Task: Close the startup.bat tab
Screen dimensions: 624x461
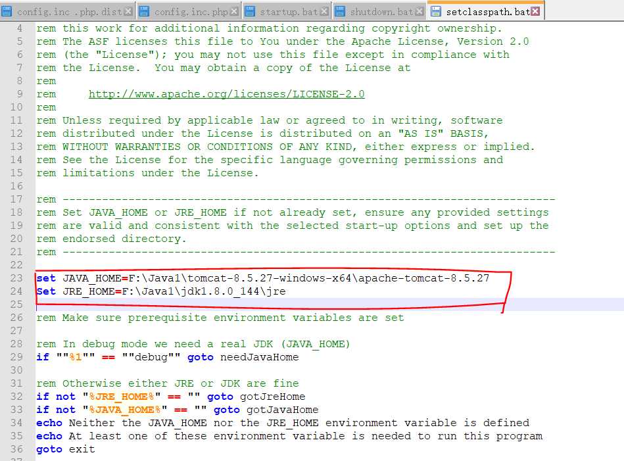Action: [x=324, y=12]
